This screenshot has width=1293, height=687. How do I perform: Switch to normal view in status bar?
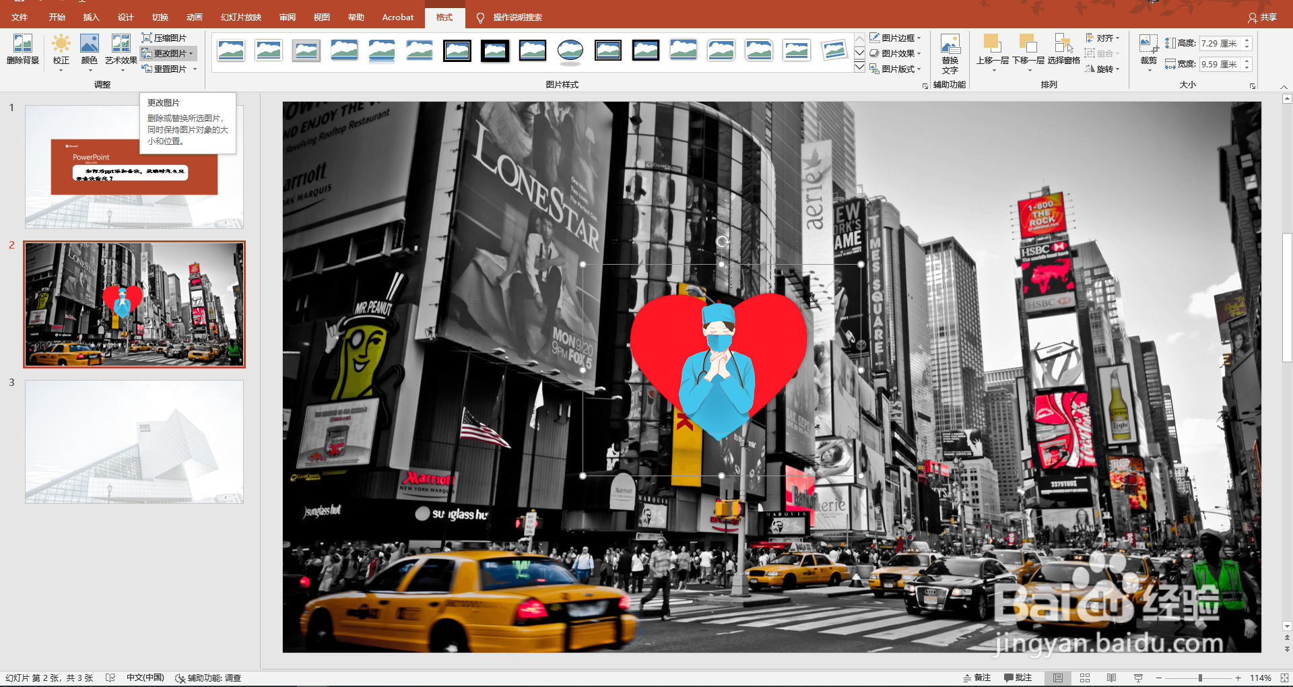click(x=1058, y=678)
